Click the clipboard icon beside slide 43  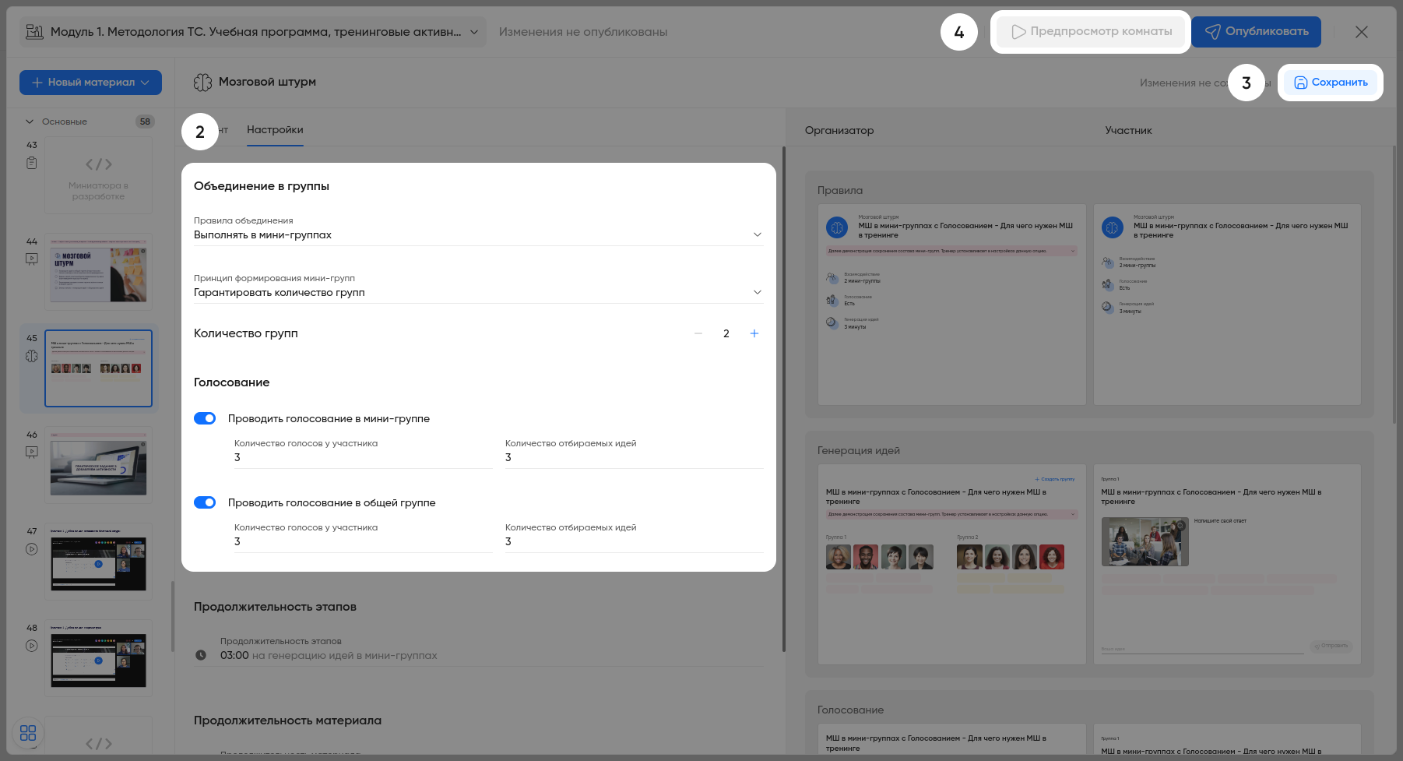(x=31, y=163)
